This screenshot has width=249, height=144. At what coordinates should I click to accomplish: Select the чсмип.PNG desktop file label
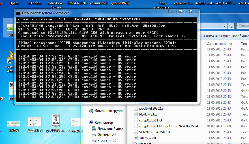(99, 3)
